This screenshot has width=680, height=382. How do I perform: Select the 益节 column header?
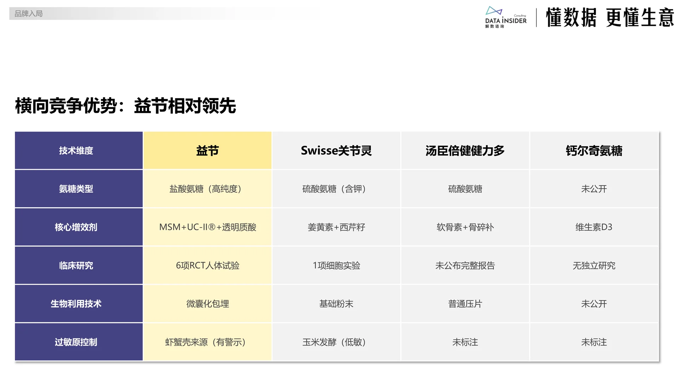tap(207, 150)
